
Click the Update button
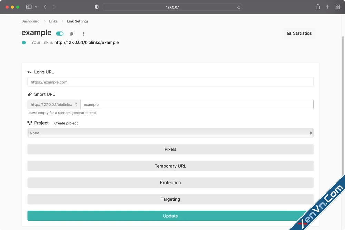coord(170,216)
